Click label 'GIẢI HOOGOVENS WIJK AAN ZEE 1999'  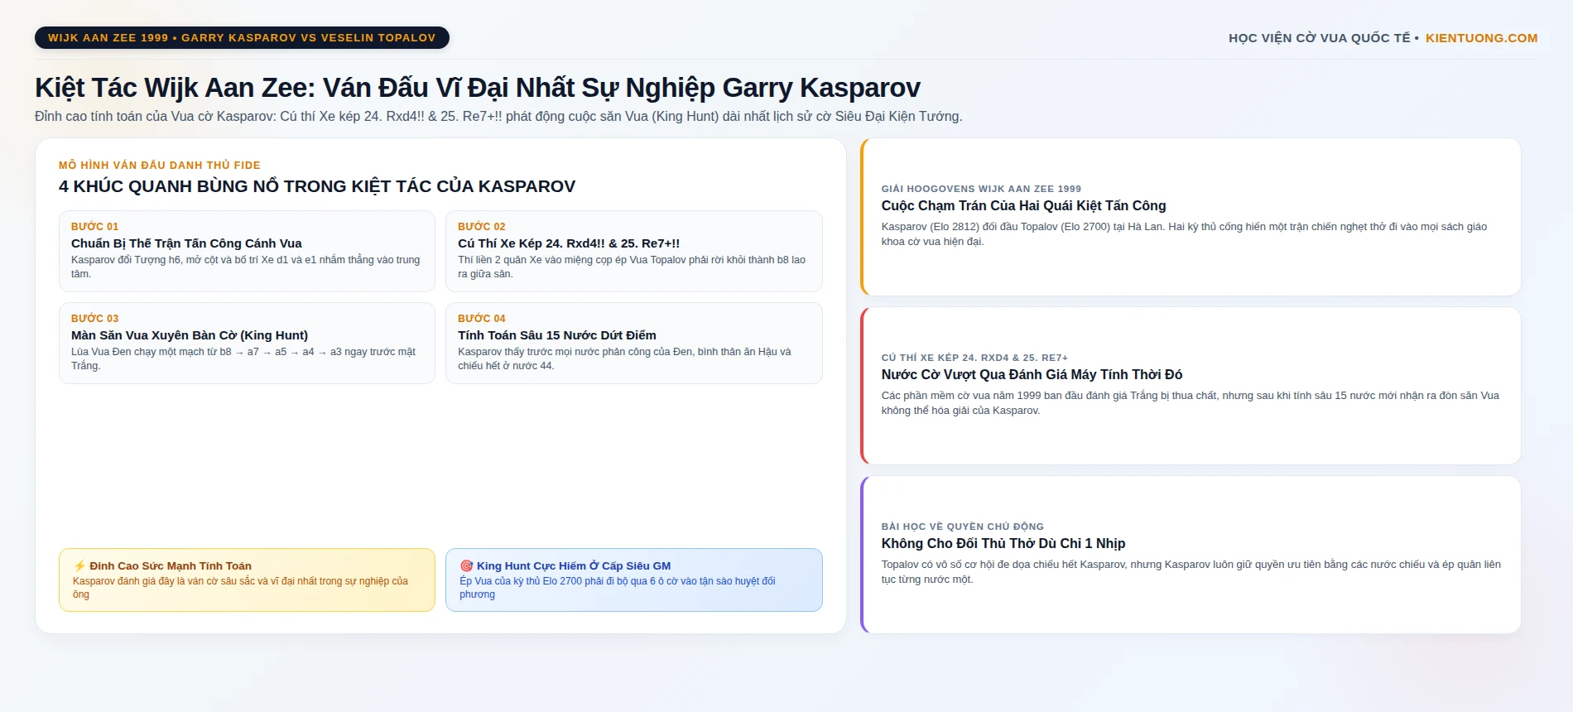981,189
